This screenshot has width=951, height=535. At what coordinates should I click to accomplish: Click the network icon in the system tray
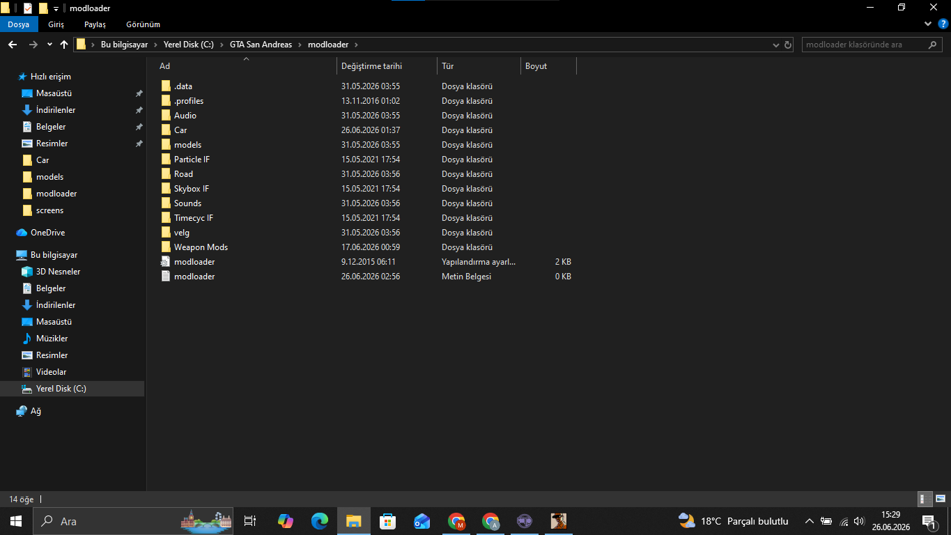[x=844, y=521]
